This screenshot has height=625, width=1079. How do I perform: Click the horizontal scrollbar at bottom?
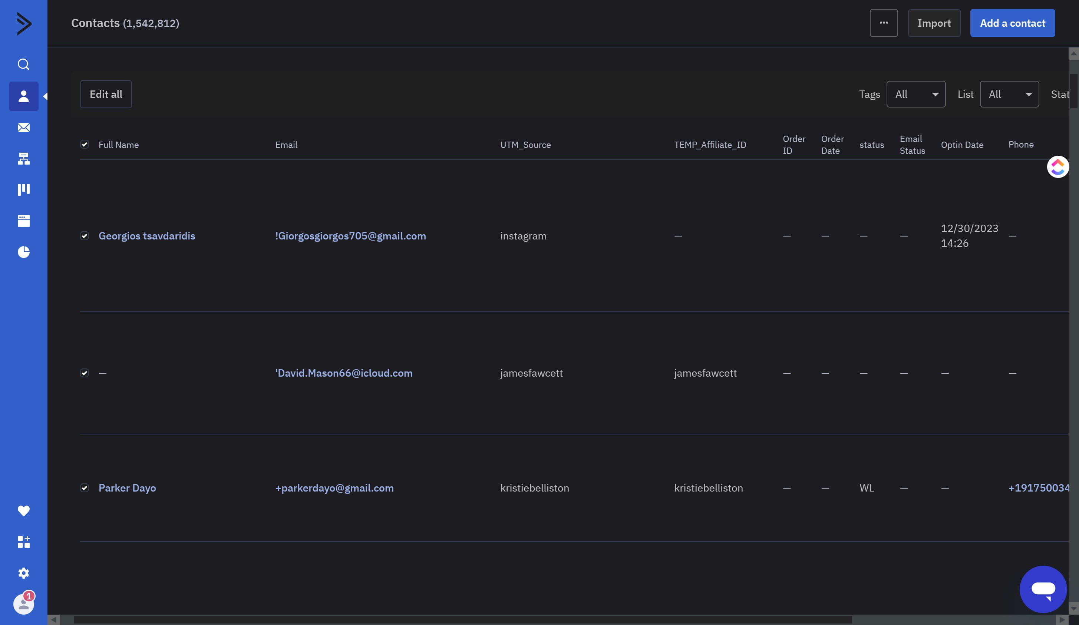coord(462,619)
